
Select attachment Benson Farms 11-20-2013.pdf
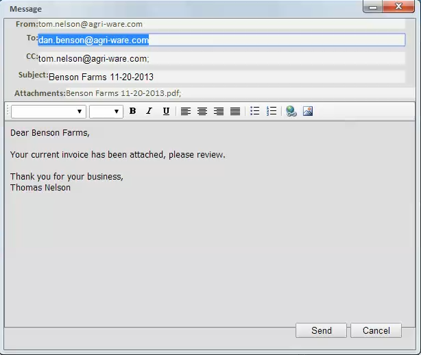pos(123,93)
